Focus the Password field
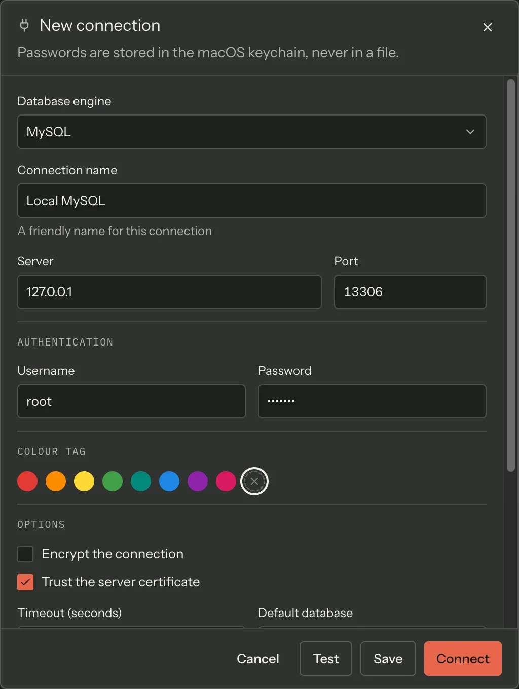This screenshot has height=689, width=519. pyautogui.click(x=372, y=401)
